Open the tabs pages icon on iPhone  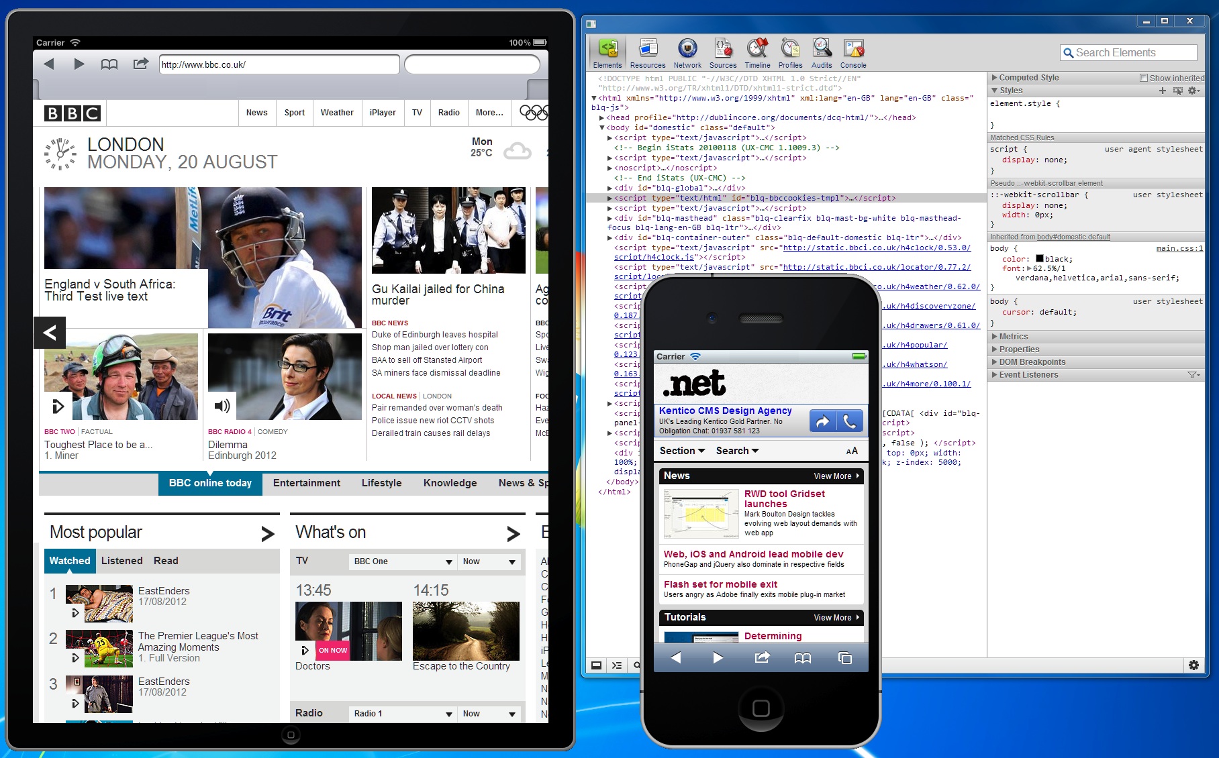coord(845,658)
